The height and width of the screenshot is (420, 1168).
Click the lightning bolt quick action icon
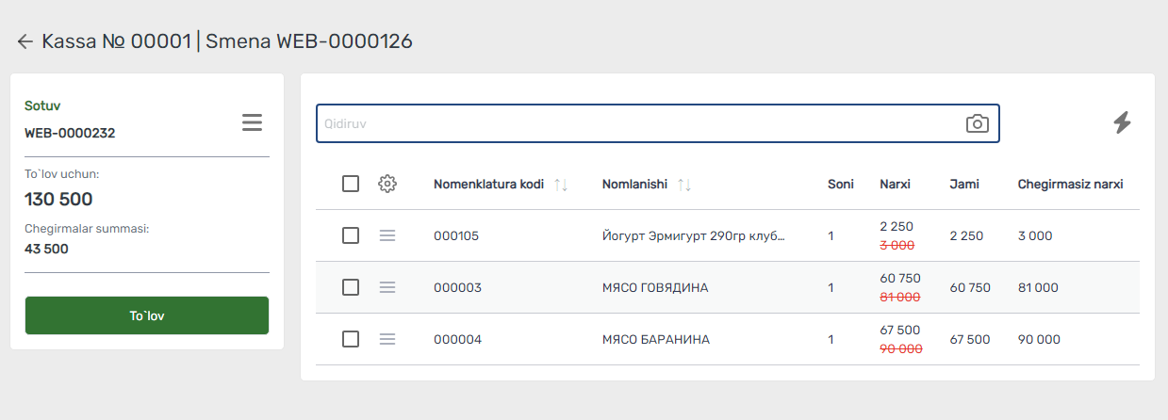click(x=1122, y=122)
